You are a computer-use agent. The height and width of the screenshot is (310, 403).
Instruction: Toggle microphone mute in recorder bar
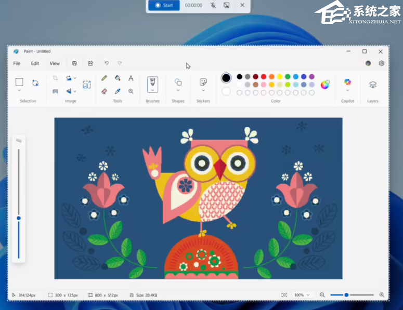(x=213, y=5)
